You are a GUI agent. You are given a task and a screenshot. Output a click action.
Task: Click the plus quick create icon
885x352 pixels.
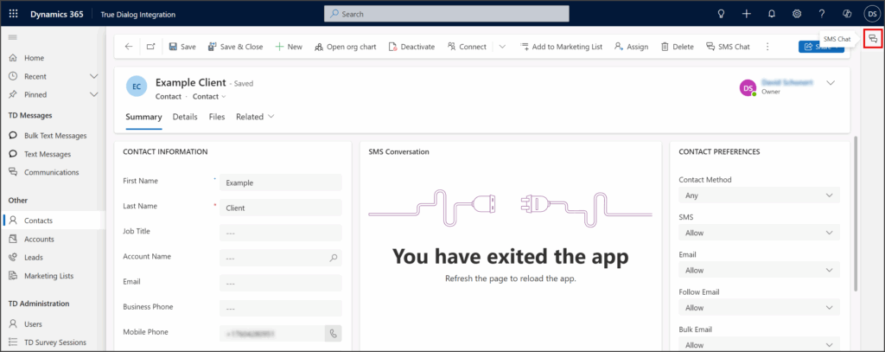pos(746,14)
